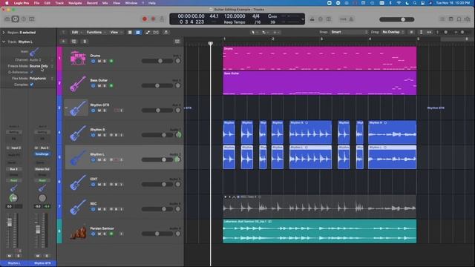Click the Rhythm GTR track guitar icon
The width and height of the screenshot is (475, 267).
click(77, 108)
